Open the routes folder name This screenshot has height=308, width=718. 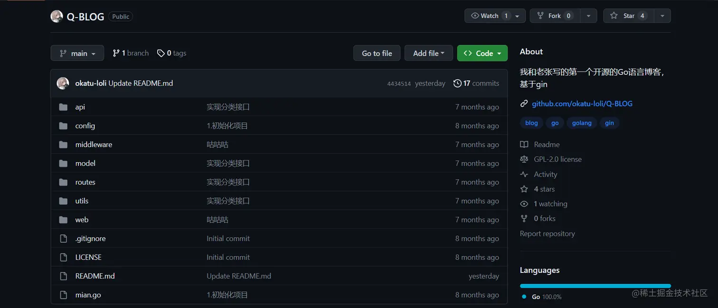(x=85, y=182)
